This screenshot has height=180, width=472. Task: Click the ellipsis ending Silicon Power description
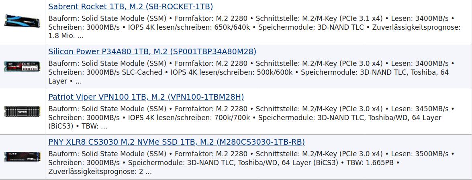(78, 81)
